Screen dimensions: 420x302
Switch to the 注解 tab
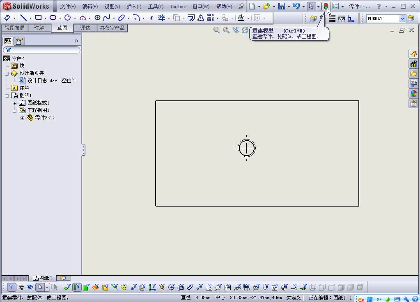(x=39, y=28)
